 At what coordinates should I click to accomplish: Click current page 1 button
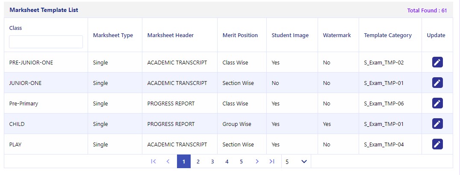(x=184, y=161)
